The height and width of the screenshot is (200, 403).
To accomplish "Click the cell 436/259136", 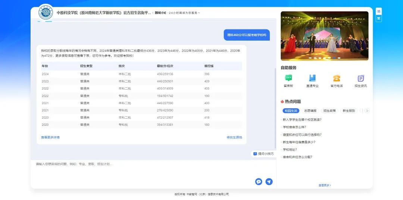I will (x=165, y=74).
